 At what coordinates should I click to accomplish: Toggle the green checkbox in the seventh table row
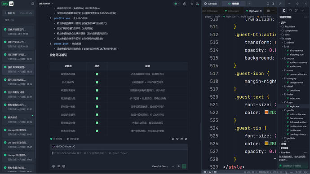coord(97,123)
